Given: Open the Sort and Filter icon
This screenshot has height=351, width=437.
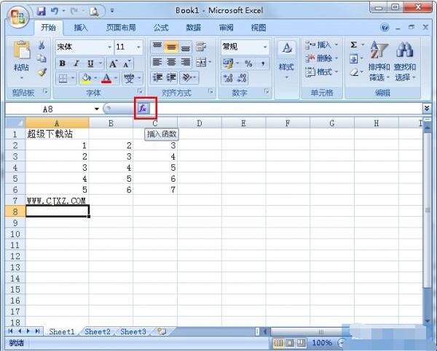Looking at the screenshot, I should click(379, 60).
